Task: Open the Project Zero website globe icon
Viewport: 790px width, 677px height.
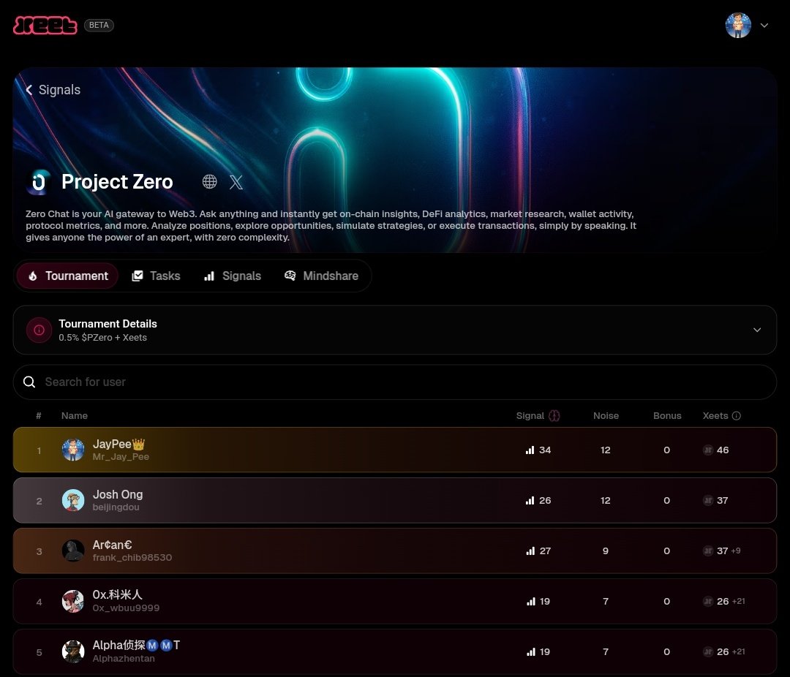Action: tap(210, 181)
